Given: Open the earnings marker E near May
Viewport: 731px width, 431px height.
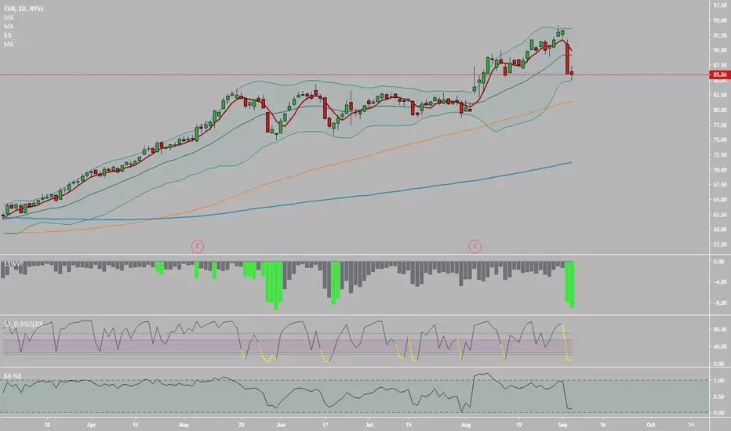Looking at the screenshot, I should tap(197, 246).
